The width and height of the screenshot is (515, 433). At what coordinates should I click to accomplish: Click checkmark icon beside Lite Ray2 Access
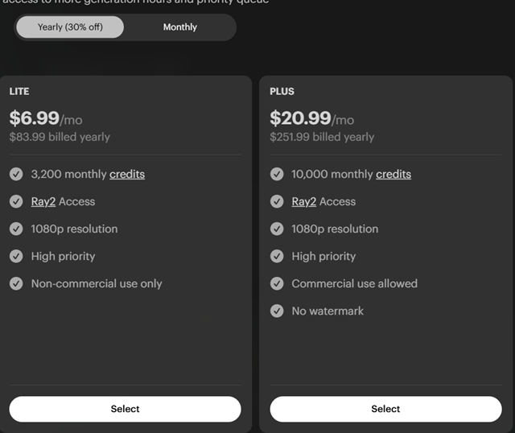tap(16, 201)
